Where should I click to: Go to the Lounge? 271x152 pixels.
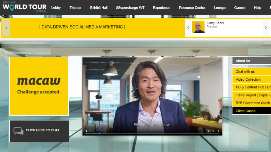point(220,8)
